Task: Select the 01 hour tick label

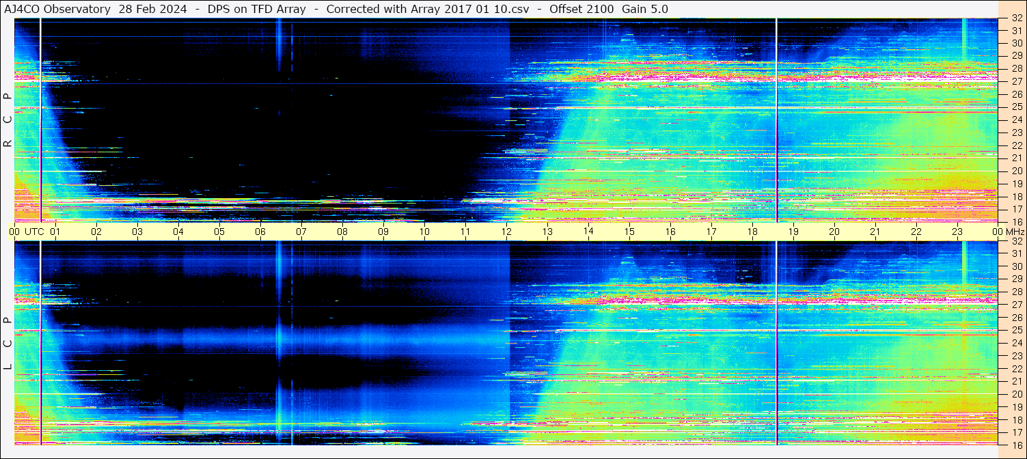Action: pos(55,232)
